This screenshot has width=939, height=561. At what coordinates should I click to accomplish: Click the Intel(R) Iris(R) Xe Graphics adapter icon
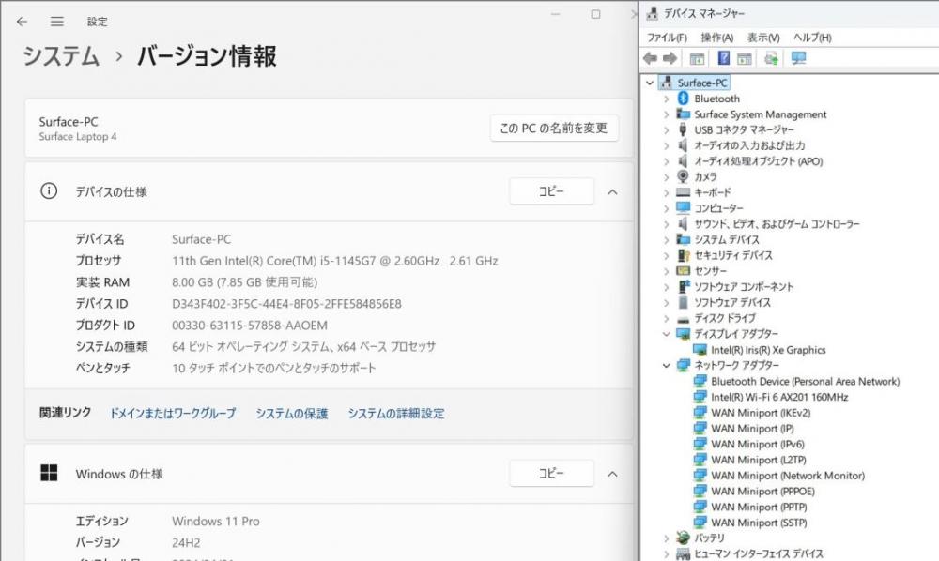[x=700, y=350]
